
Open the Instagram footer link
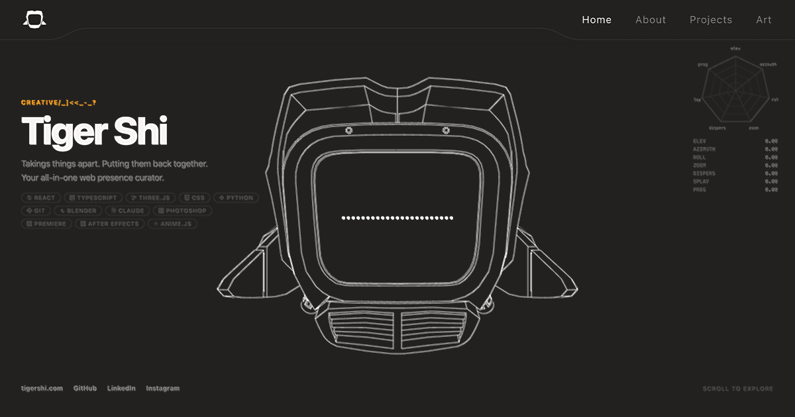point(162,389)
